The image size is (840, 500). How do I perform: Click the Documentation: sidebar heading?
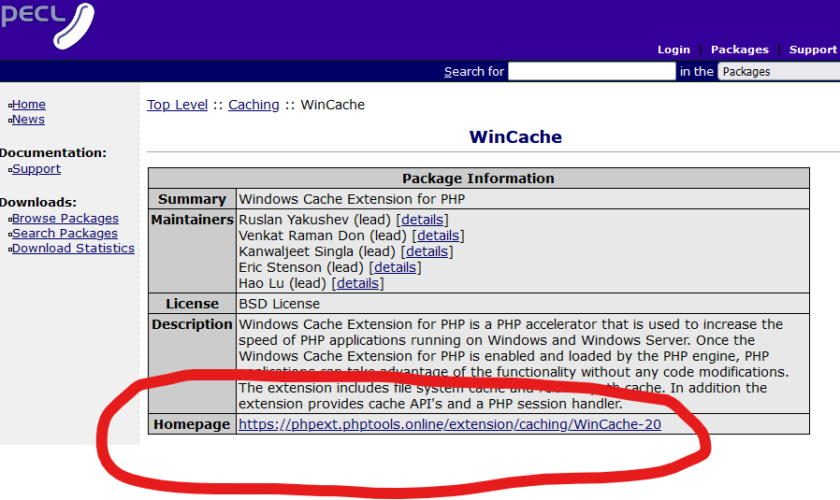coord(53,153)
